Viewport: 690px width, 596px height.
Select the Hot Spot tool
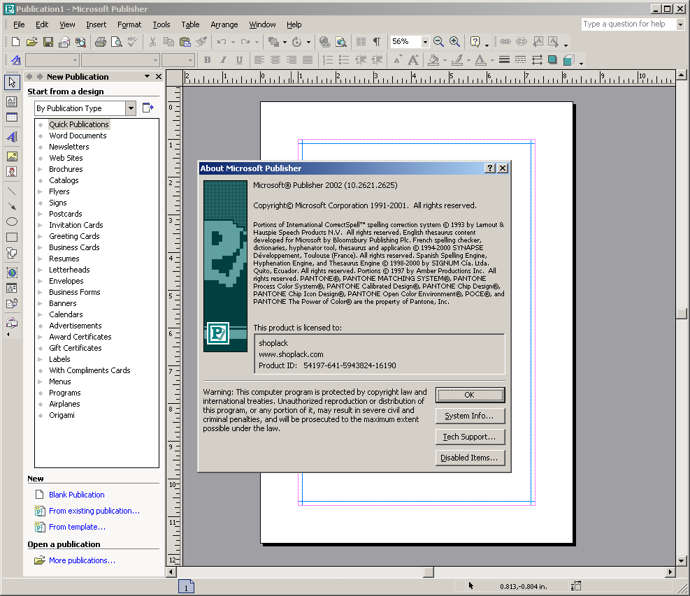[12, 272]
